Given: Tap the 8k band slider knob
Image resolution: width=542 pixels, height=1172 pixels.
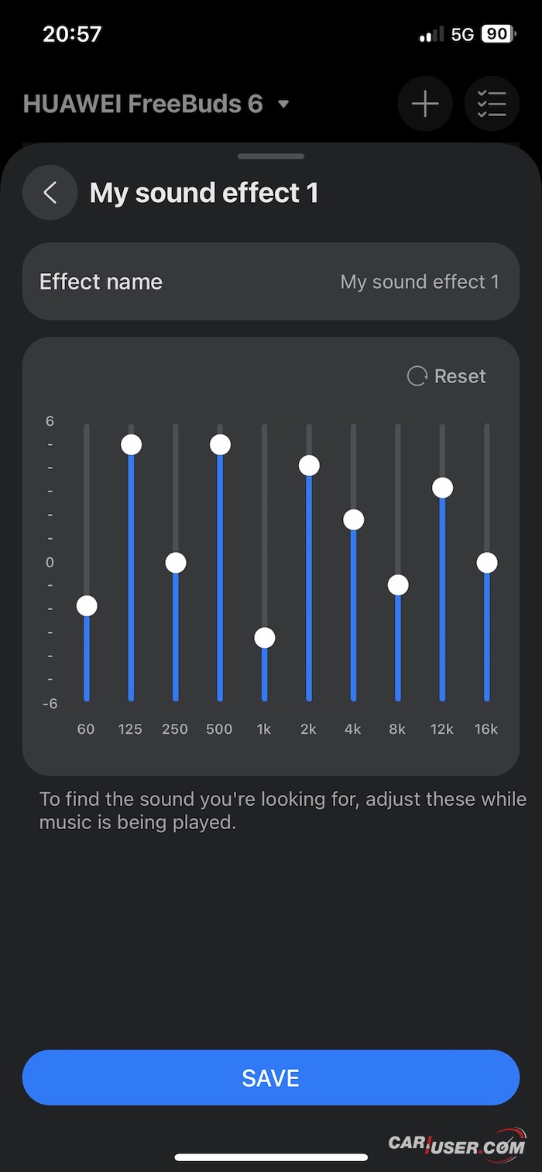Looking at the screenshot, I should coord(398,584).
